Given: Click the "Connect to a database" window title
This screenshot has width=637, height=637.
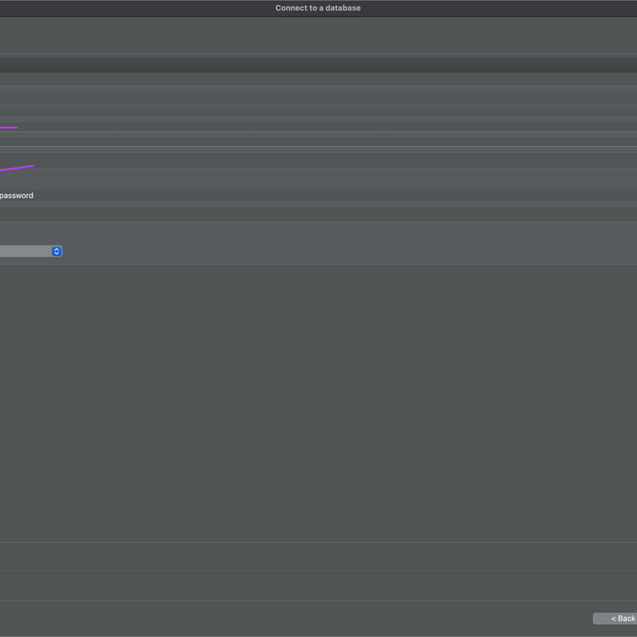Looking at the screenshot, I should coord(318,8).
